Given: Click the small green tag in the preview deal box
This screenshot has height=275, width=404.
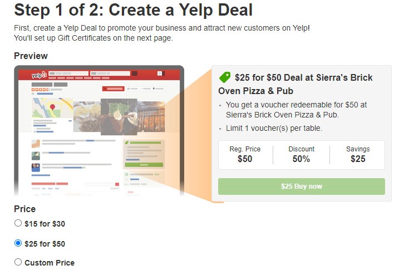Looking at the screenshot, I should [127, 143].
